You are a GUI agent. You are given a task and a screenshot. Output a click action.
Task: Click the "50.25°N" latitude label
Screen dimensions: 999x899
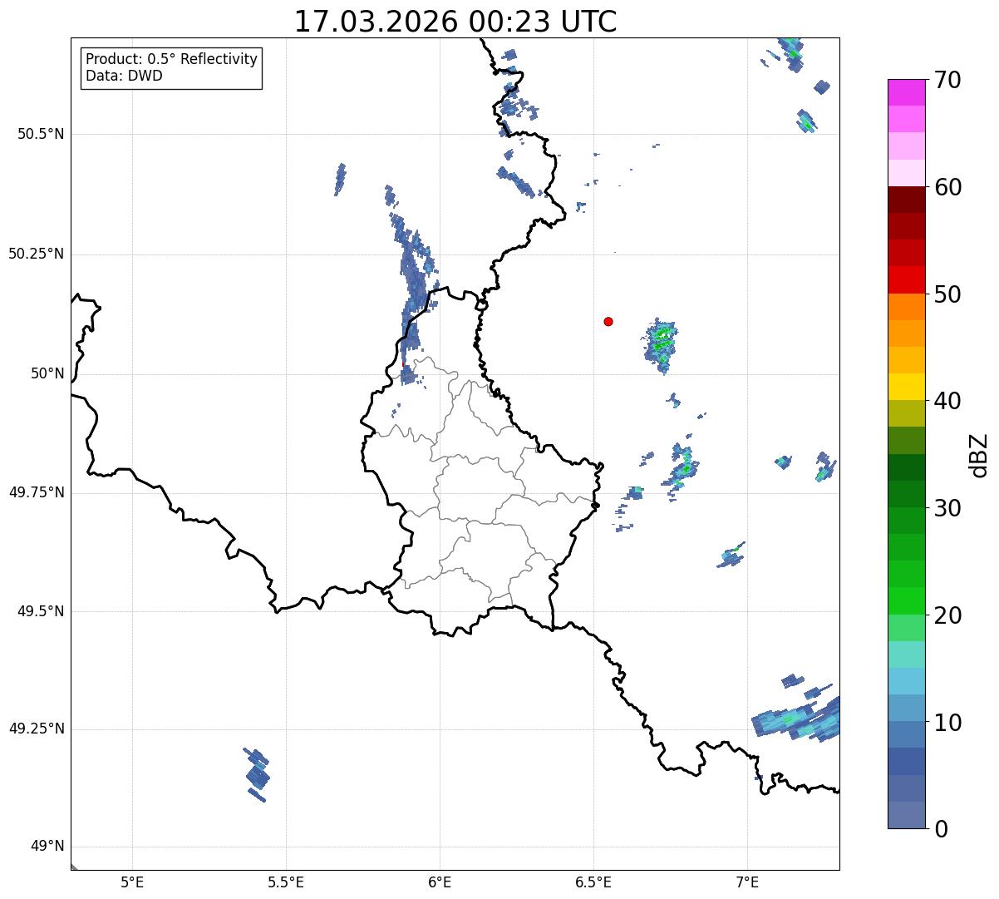[37, 254]
